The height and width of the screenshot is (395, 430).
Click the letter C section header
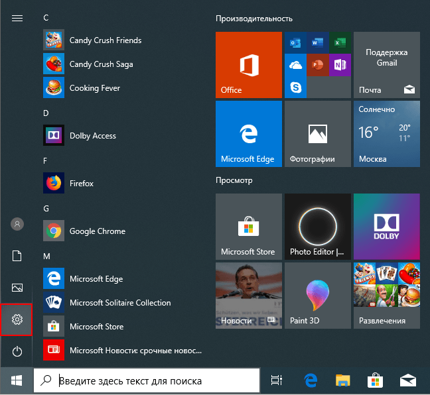[46, 18]
